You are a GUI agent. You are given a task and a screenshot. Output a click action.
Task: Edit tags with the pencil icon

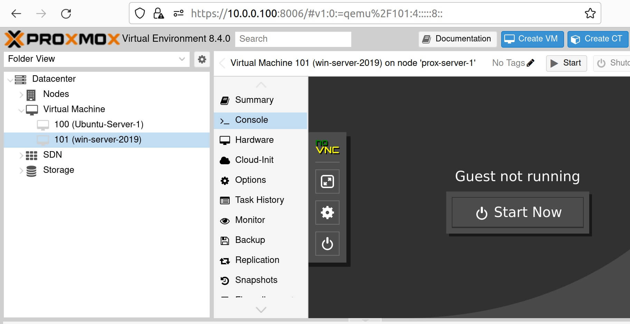point(531,63)
